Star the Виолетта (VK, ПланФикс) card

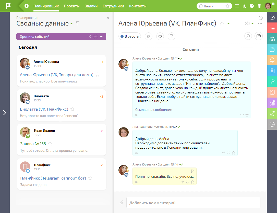(72, 109)
